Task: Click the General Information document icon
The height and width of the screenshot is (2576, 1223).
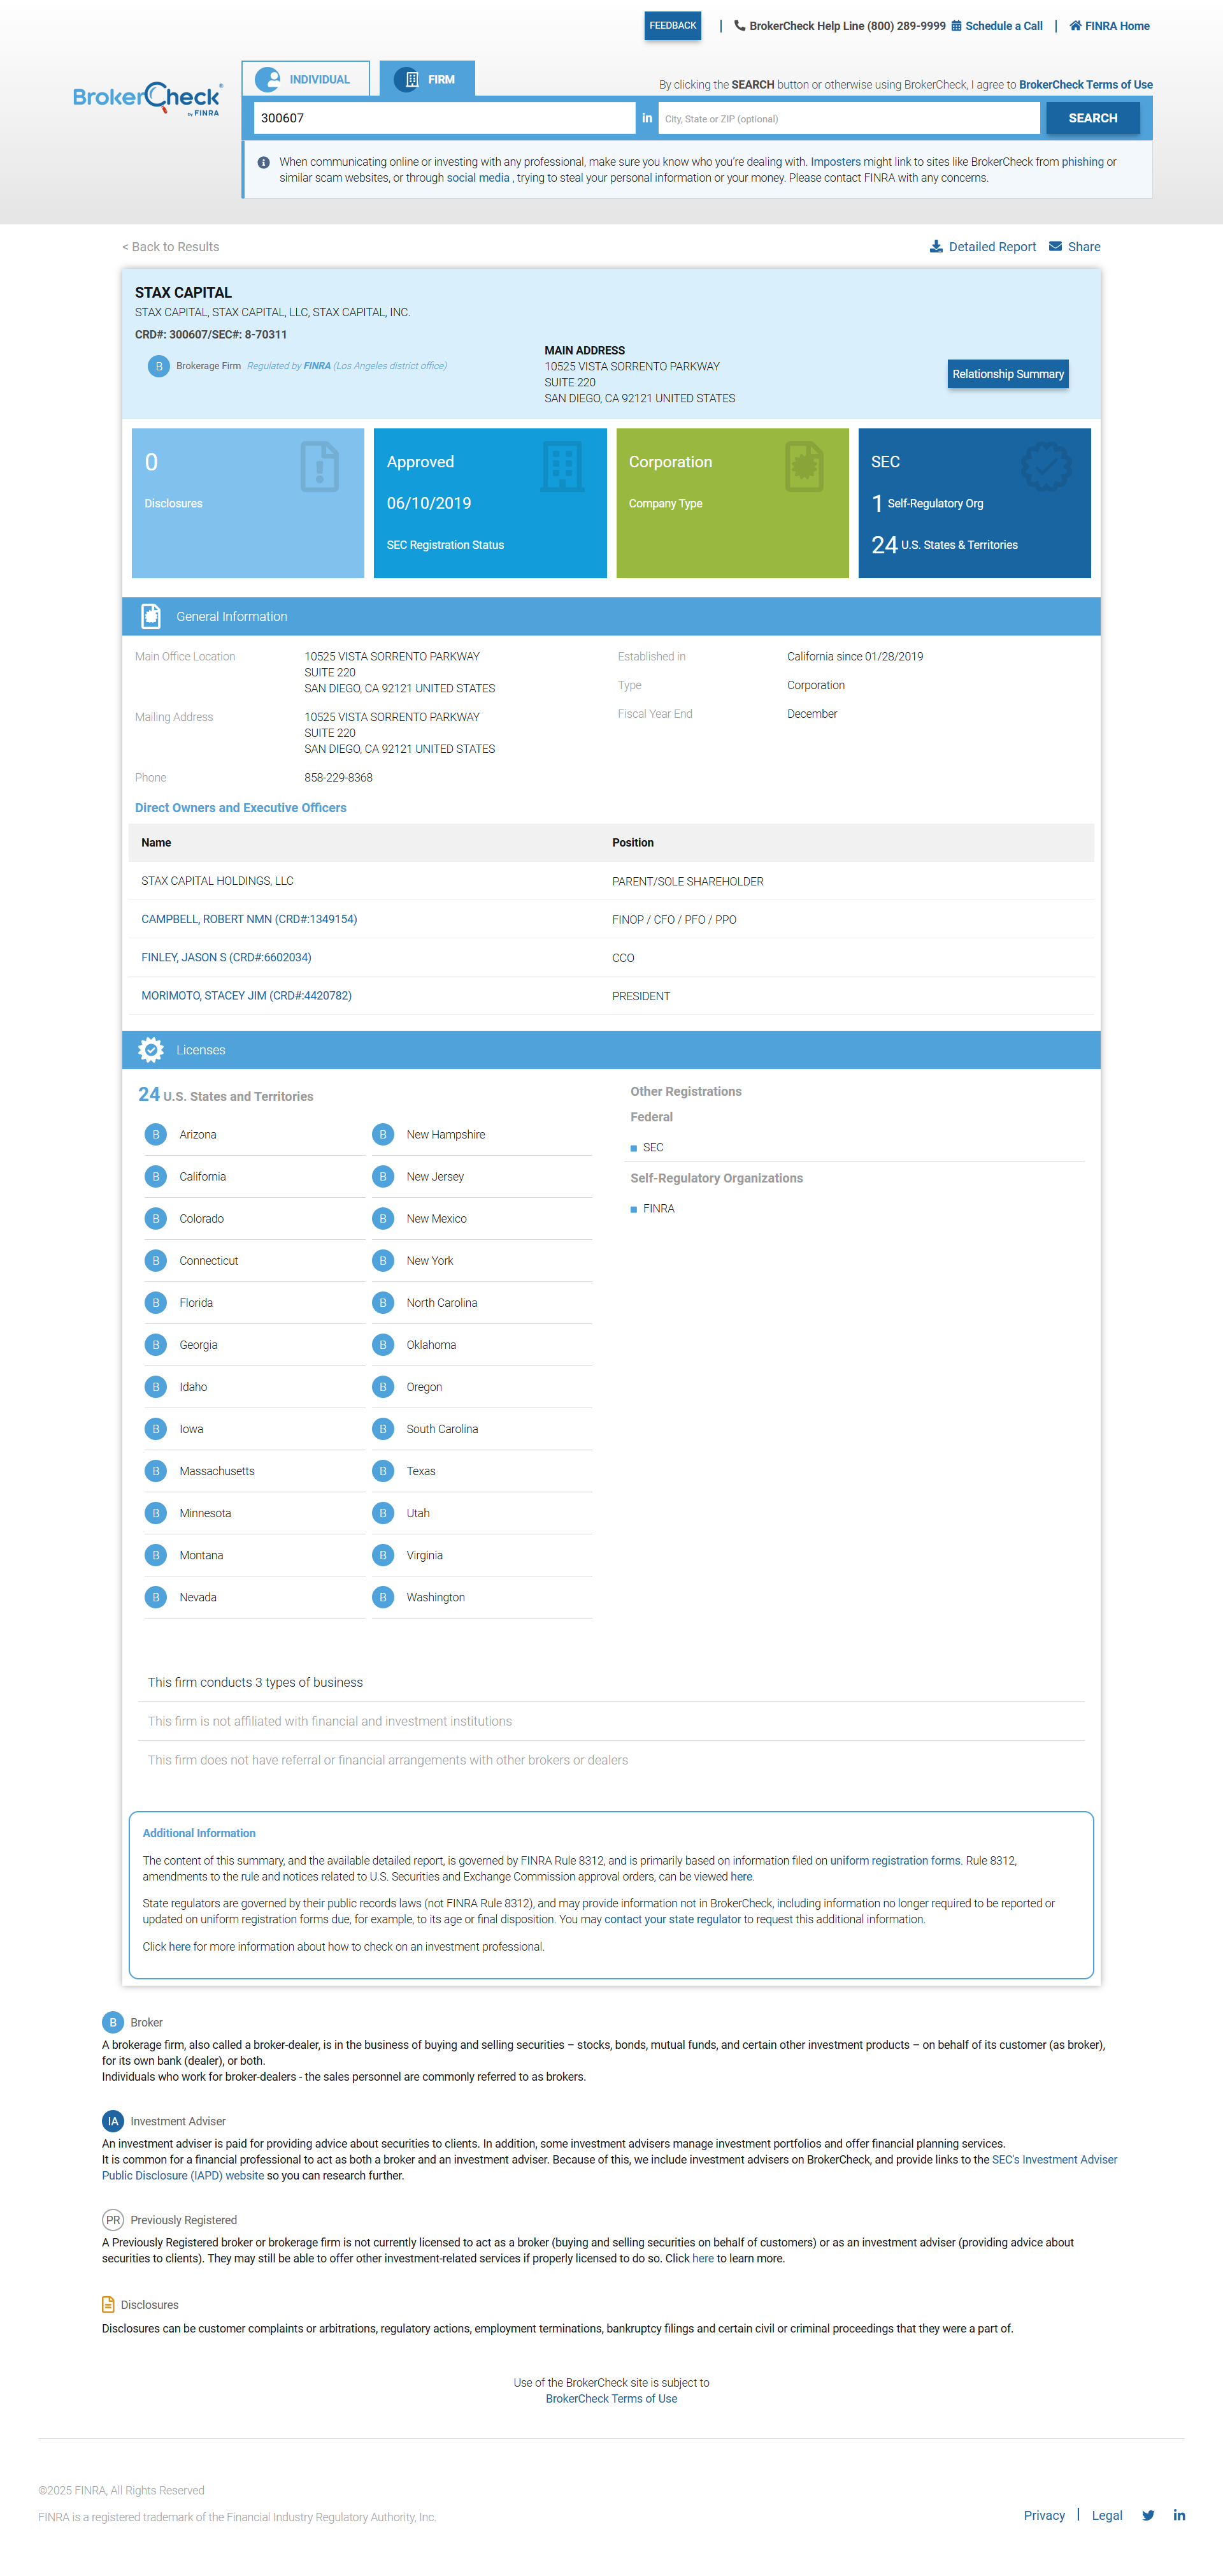Action: point(151,616)
